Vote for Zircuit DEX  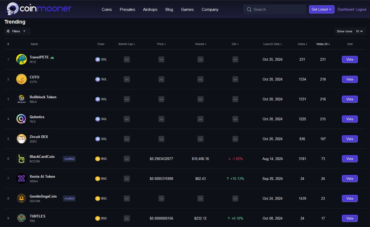click(350, 139)
